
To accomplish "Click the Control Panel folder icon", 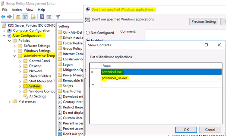I will pos(25,61).
